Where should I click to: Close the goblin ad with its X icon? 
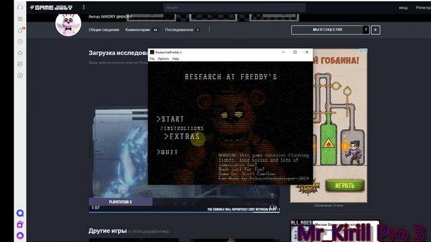[365, 50]
